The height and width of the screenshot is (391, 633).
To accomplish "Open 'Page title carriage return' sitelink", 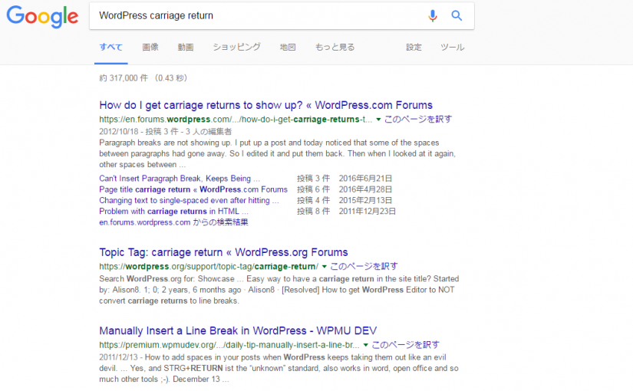I will click(x=193, y=189).
